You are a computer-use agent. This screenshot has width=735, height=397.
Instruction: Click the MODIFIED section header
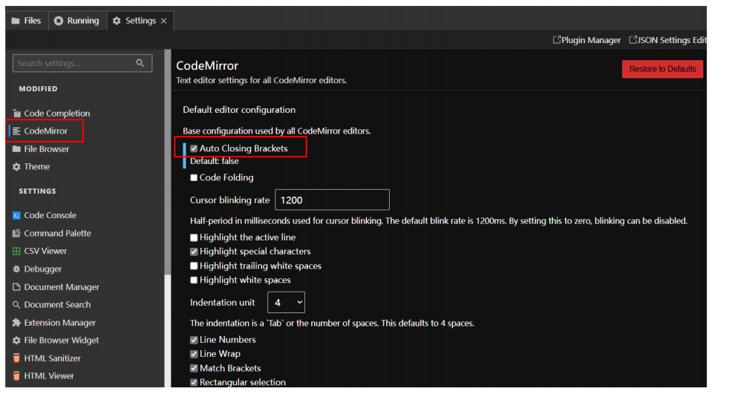tap(38, 88)
